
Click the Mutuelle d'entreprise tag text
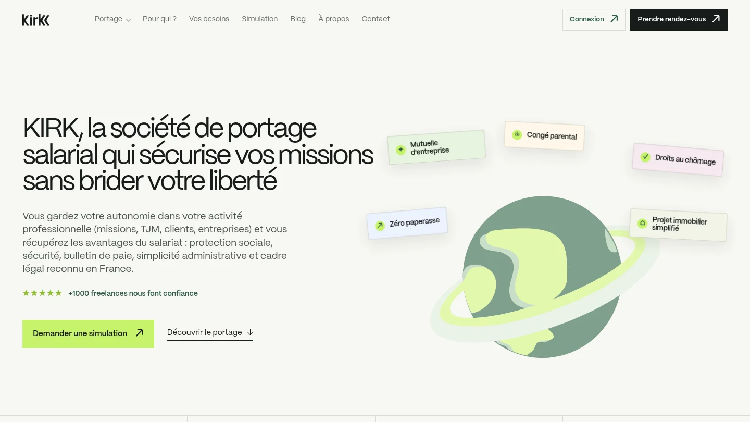pos(430,147)
